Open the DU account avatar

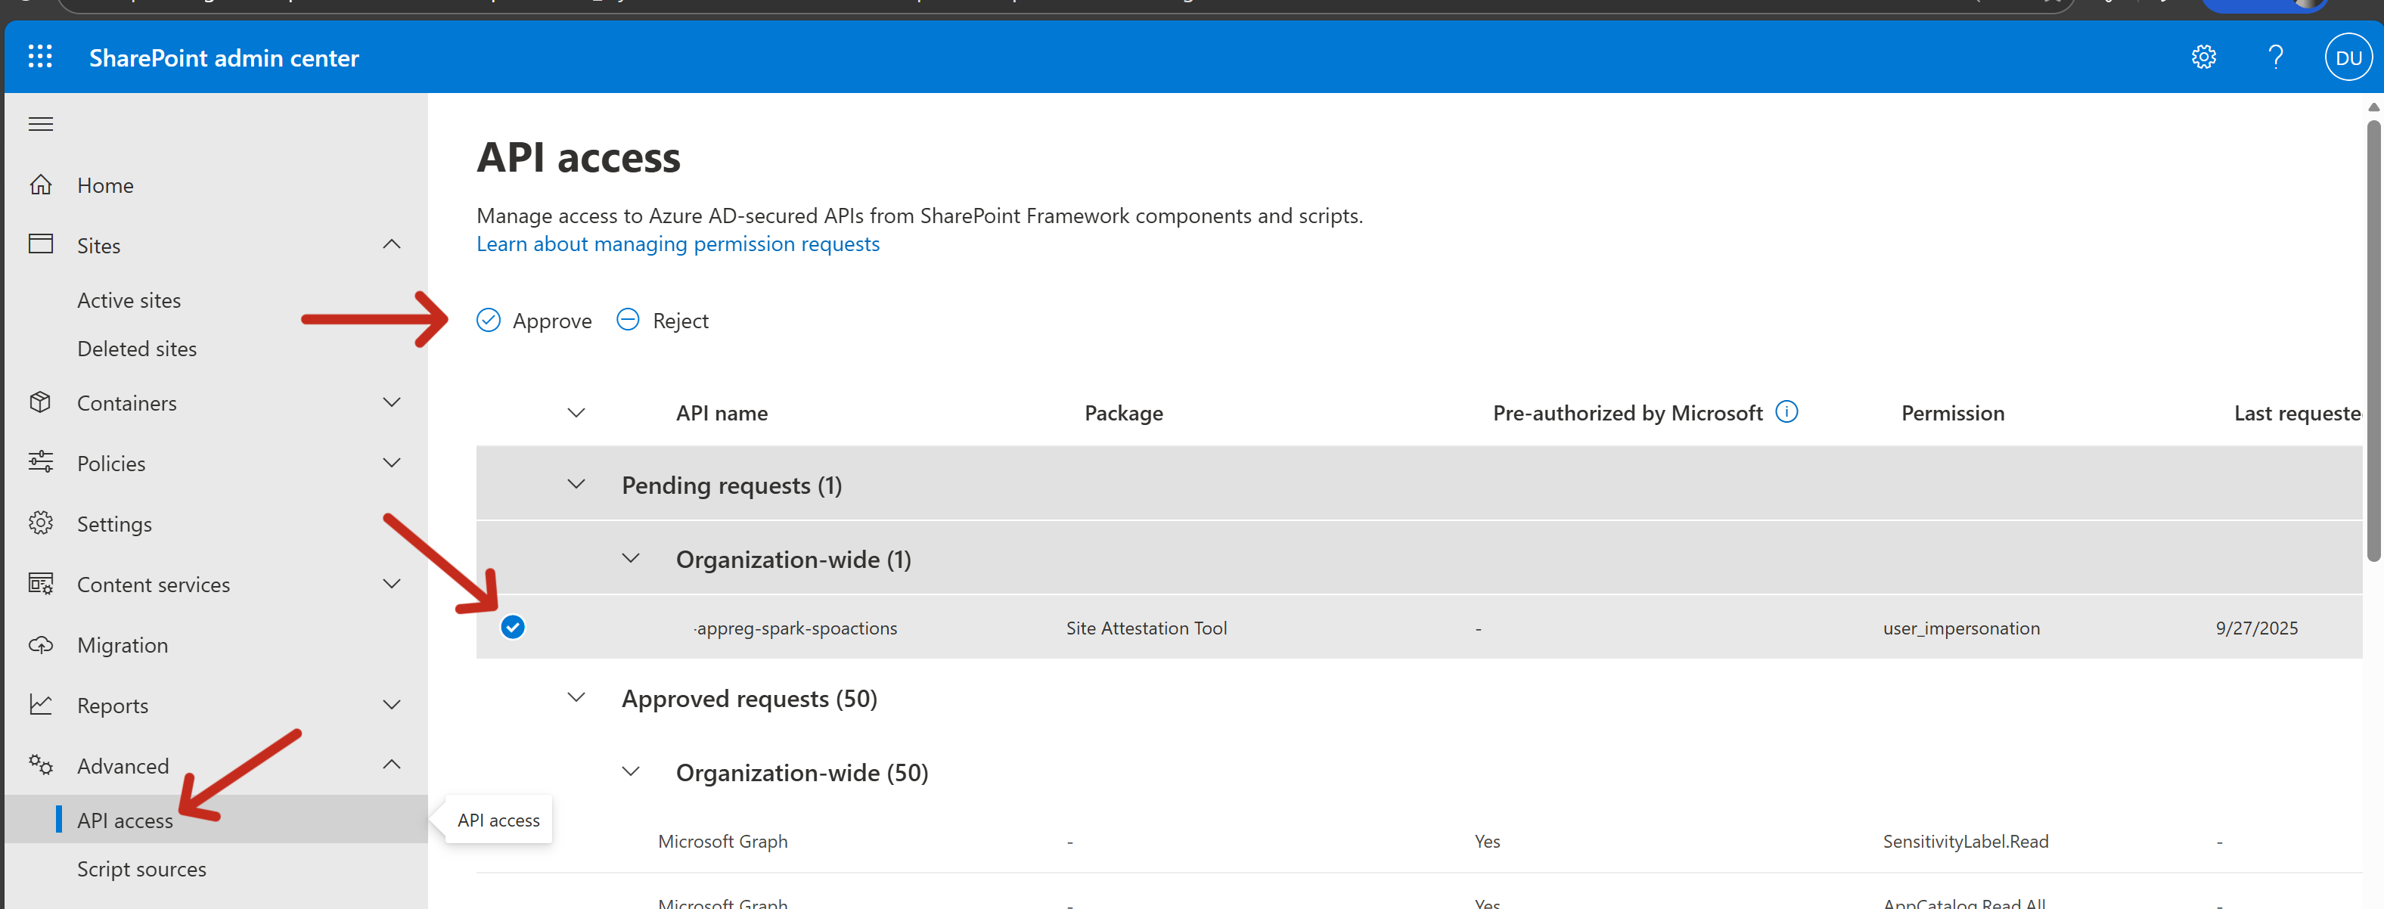pos(2348,57)
